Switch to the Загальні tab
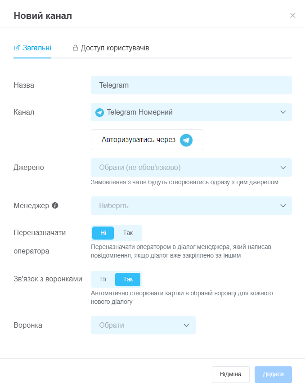305x387 pixels. [x=32, y=48]
